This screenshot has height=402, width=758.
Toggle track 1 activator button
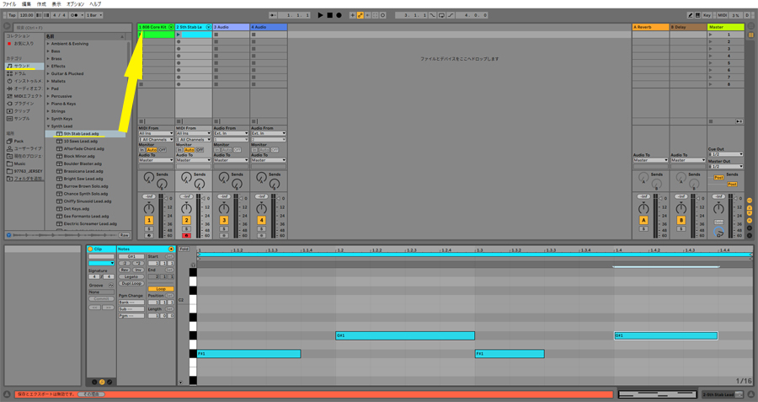click(149, 220)
